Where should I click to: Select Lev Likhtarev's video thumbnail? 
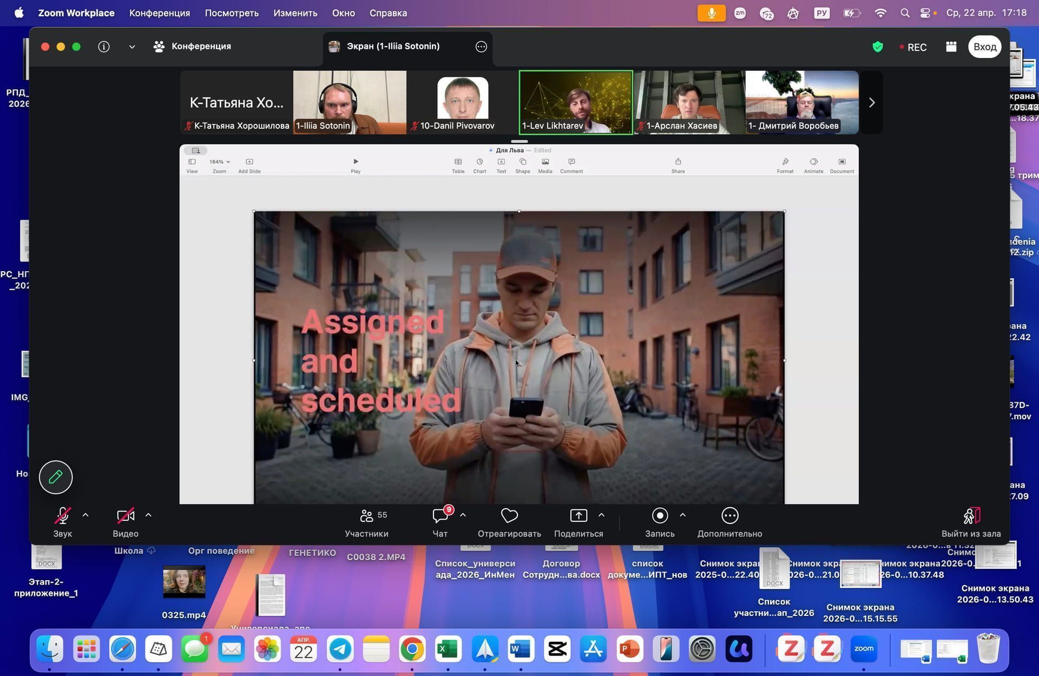tap(575, 102)
